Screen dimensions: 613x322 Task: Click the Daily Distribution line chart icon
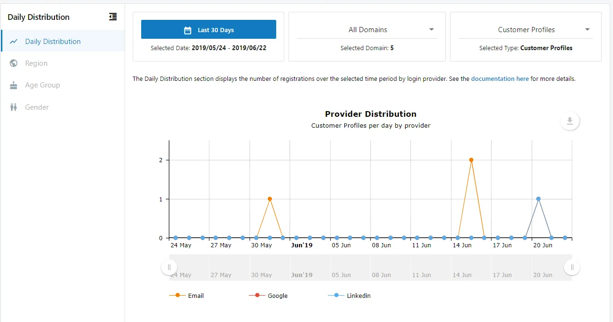(14, 42)
